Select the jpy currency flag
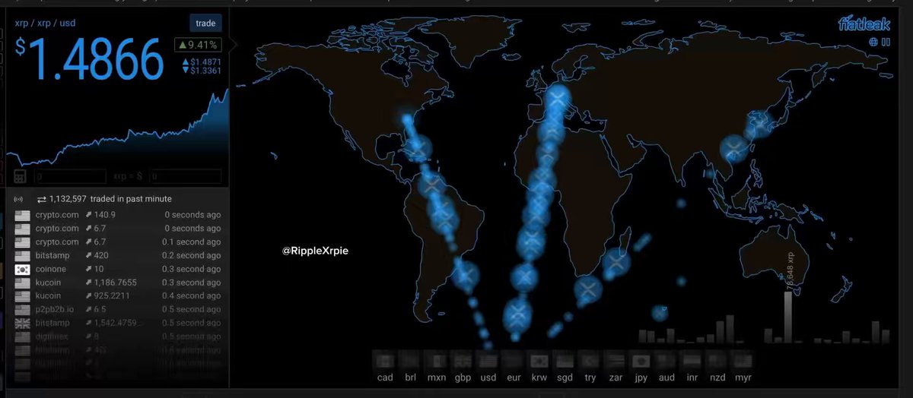Screen dimensions: 913x398 (641, 361)
